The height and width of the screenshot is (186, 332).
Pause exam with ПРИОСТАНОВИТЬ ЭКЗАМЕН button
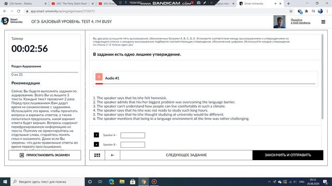(45, 155)
